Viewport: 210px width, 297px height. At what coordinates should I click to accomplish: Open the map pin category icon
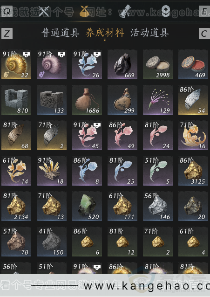pos(166,11)
